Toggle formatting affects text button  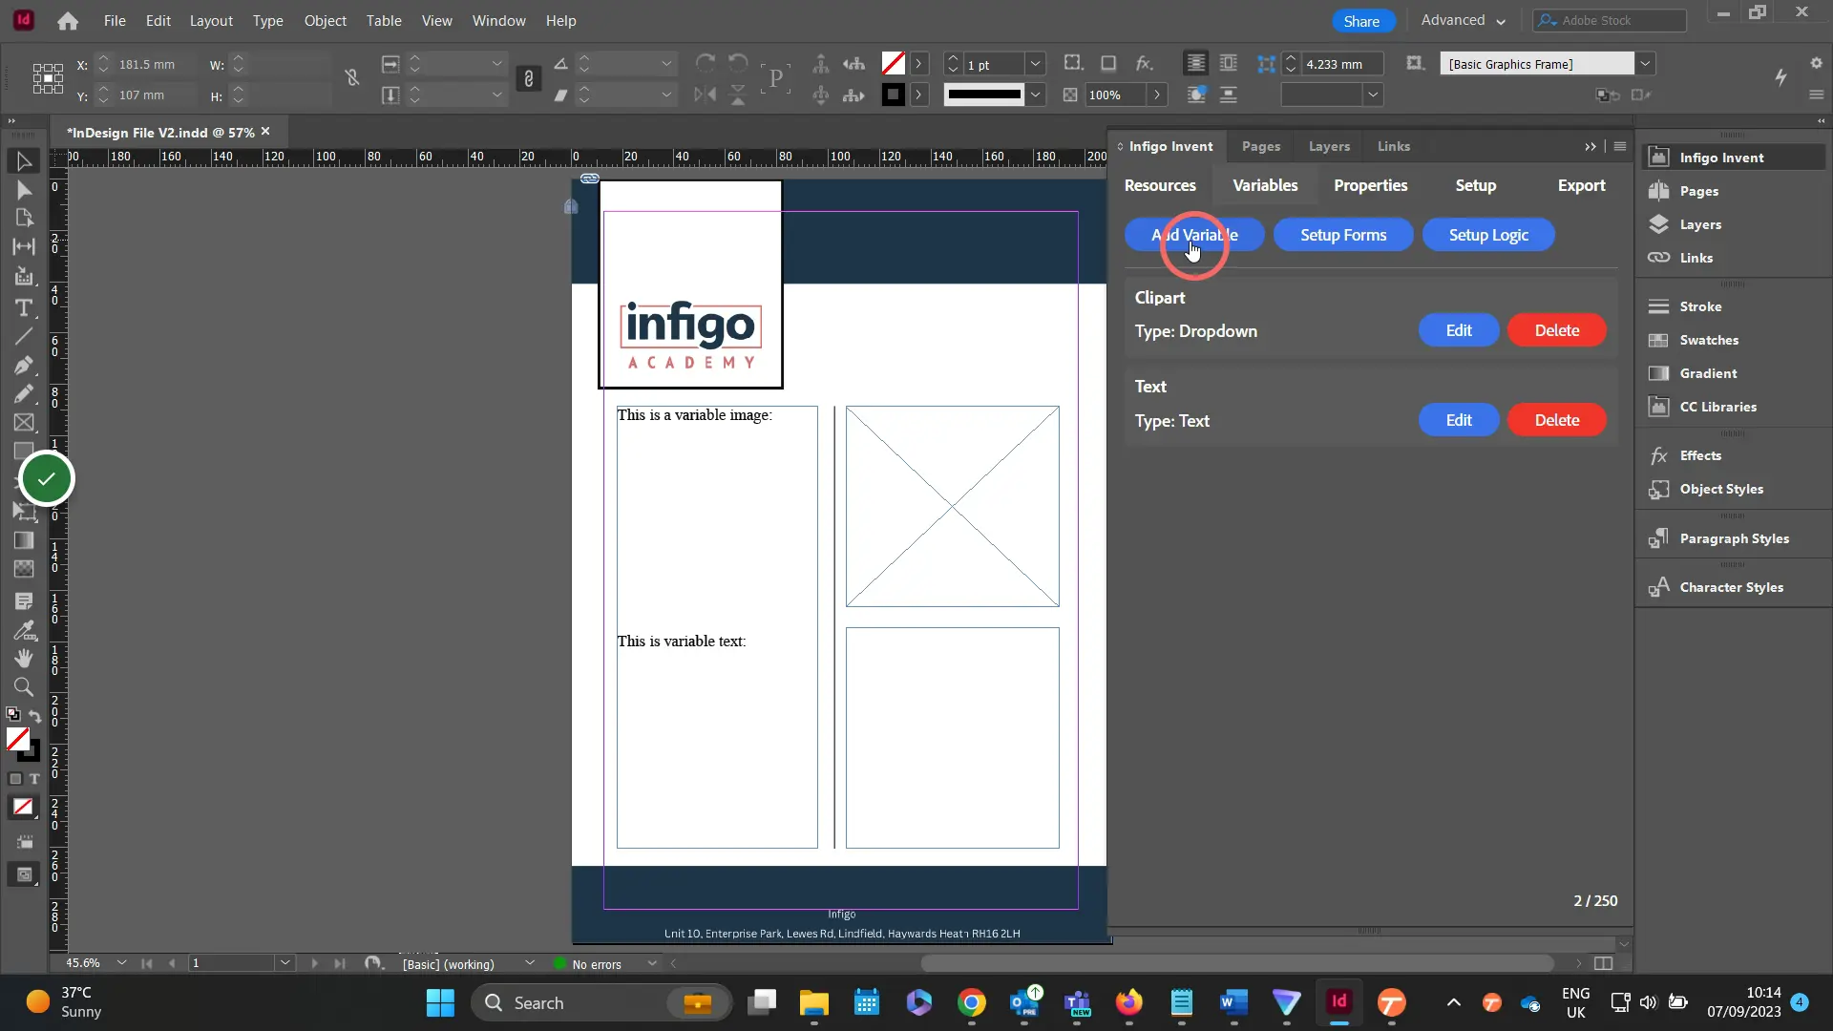click(34, 779)
